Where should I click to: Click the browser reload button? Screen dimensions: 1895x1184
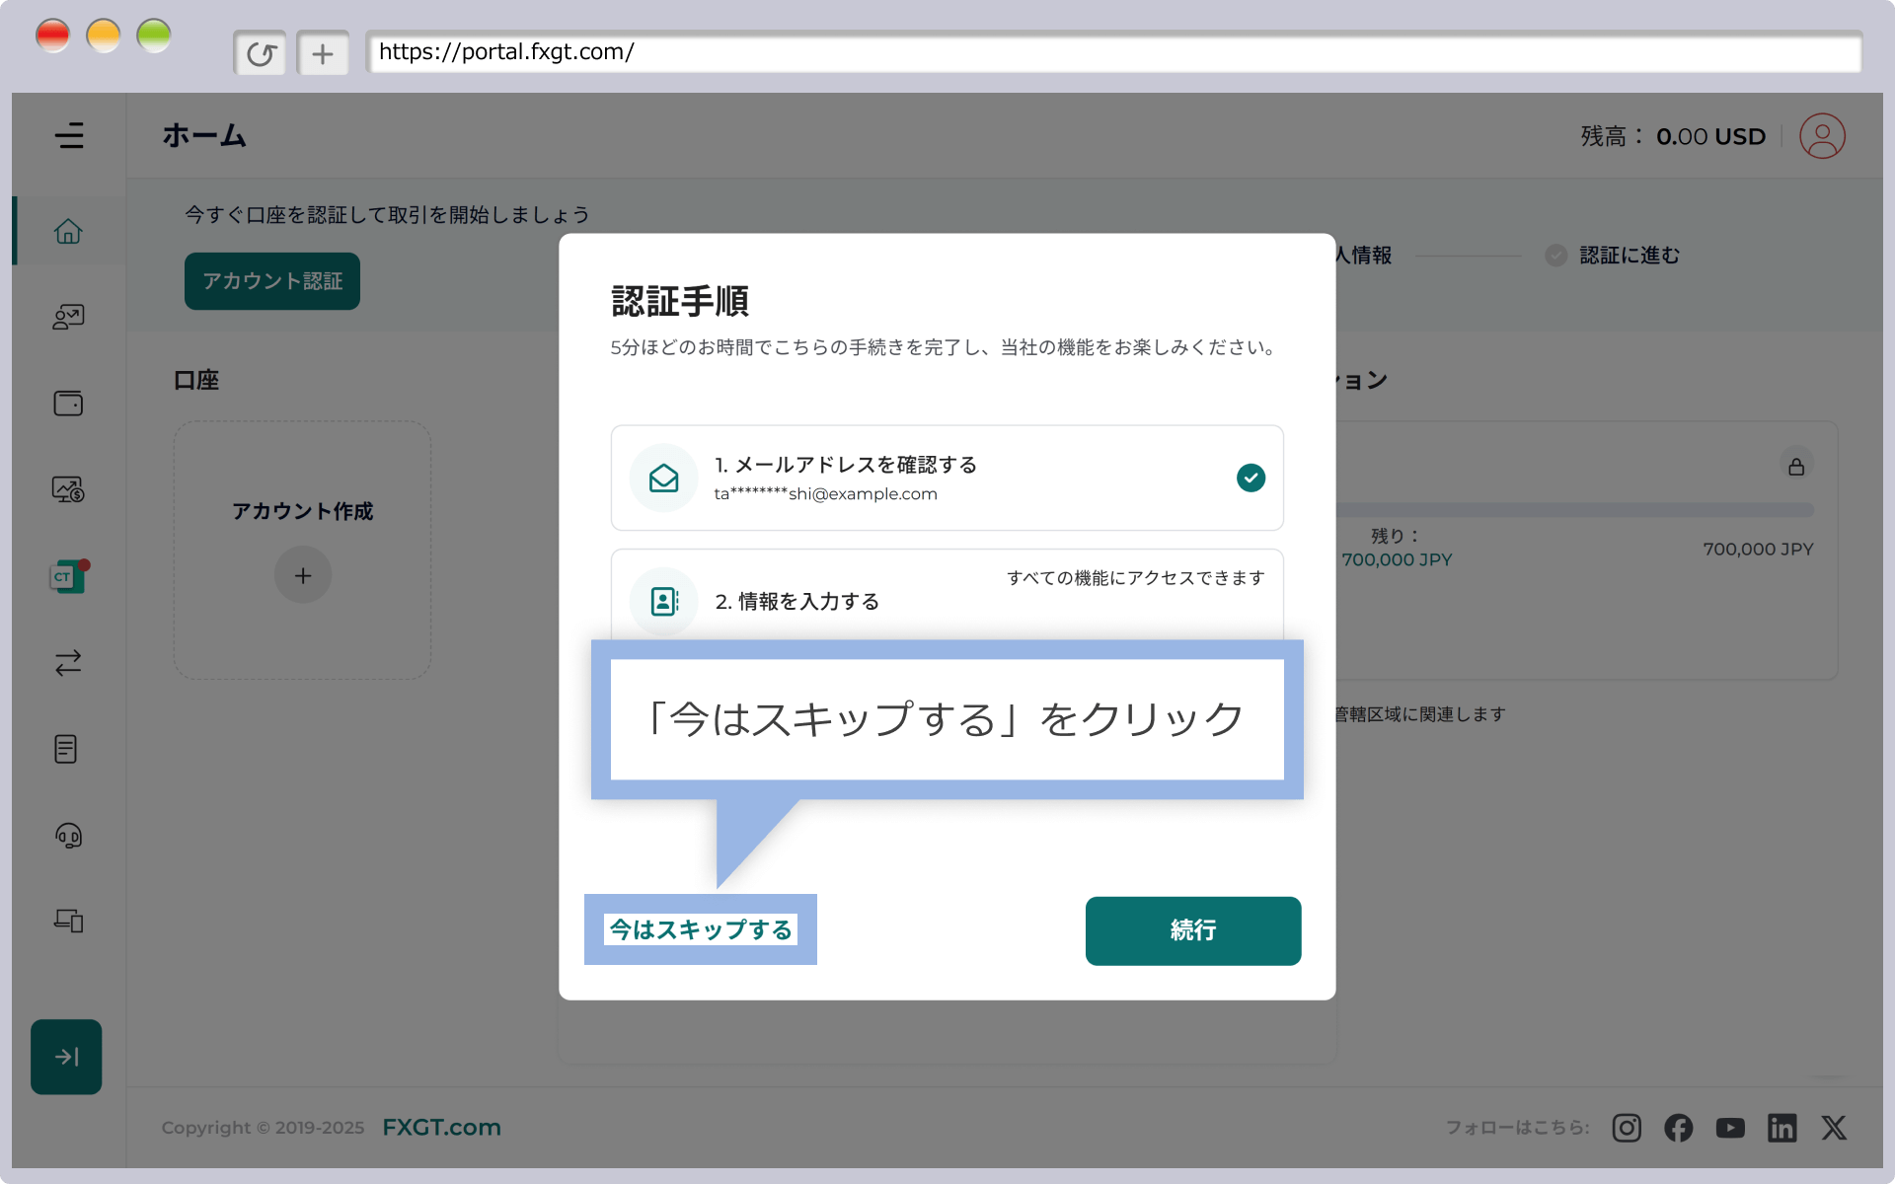(x=261, y=53)
